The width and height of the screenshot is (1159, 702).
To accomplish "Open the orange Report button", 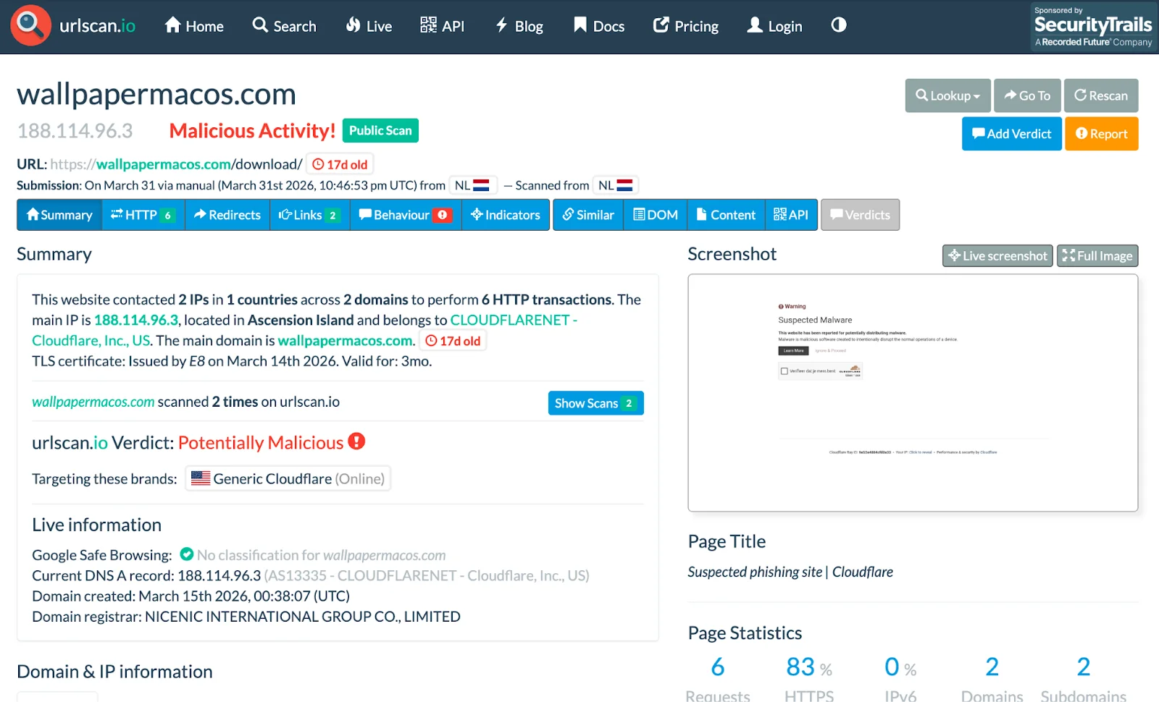I will coord(1101,134).
